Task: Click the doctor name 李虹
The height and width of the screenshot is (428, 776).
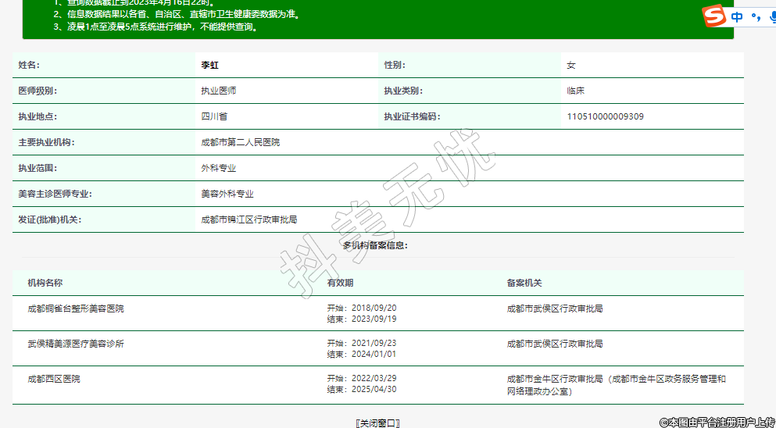Action: [x=209, y=66]
